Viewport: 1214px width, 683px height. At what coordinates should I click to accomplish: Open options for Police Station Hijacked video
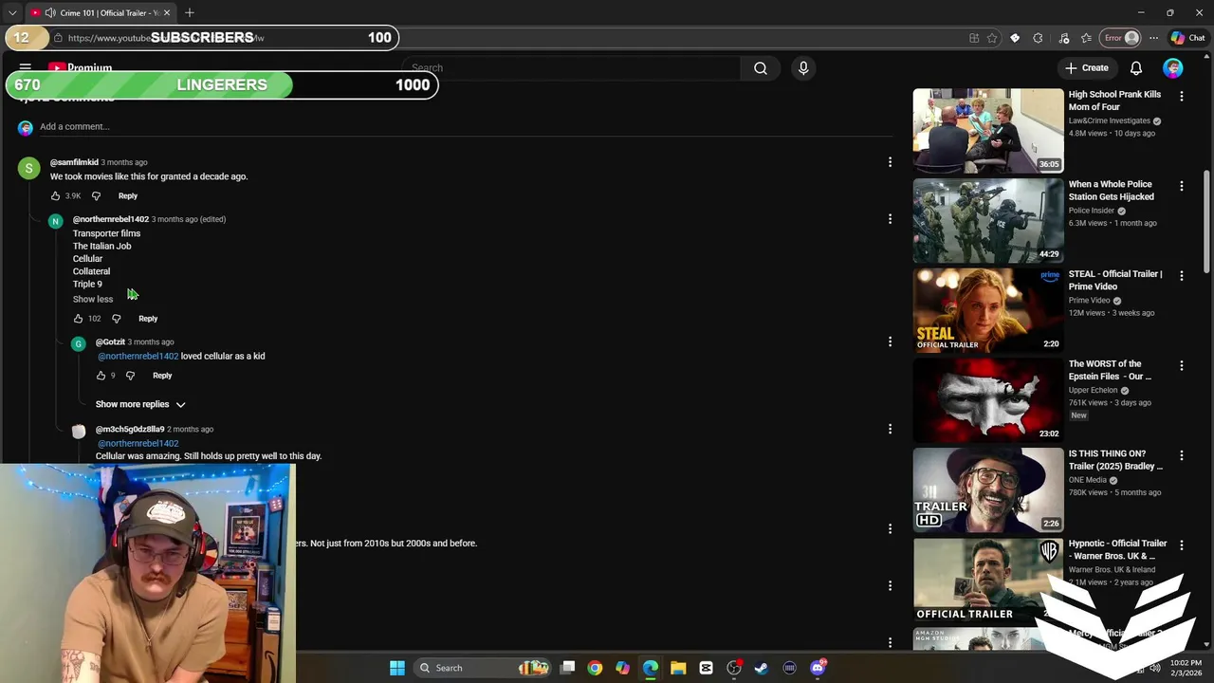click(1182, 186)
